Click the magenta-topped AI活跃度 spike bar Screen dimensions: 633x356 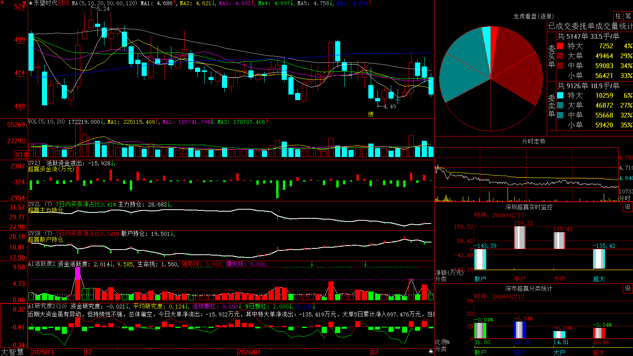pos(78,284)
